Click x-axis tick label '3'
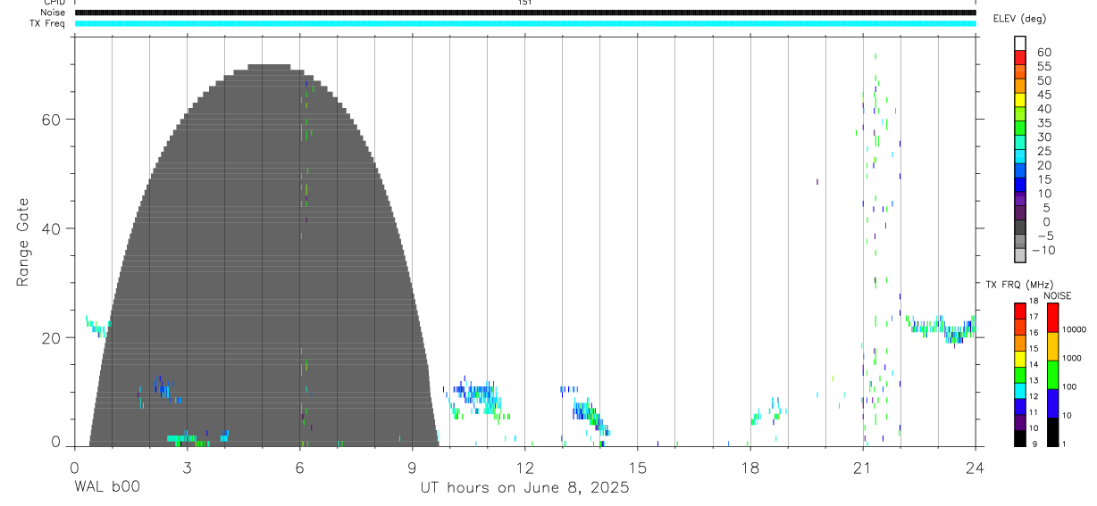 187,468
